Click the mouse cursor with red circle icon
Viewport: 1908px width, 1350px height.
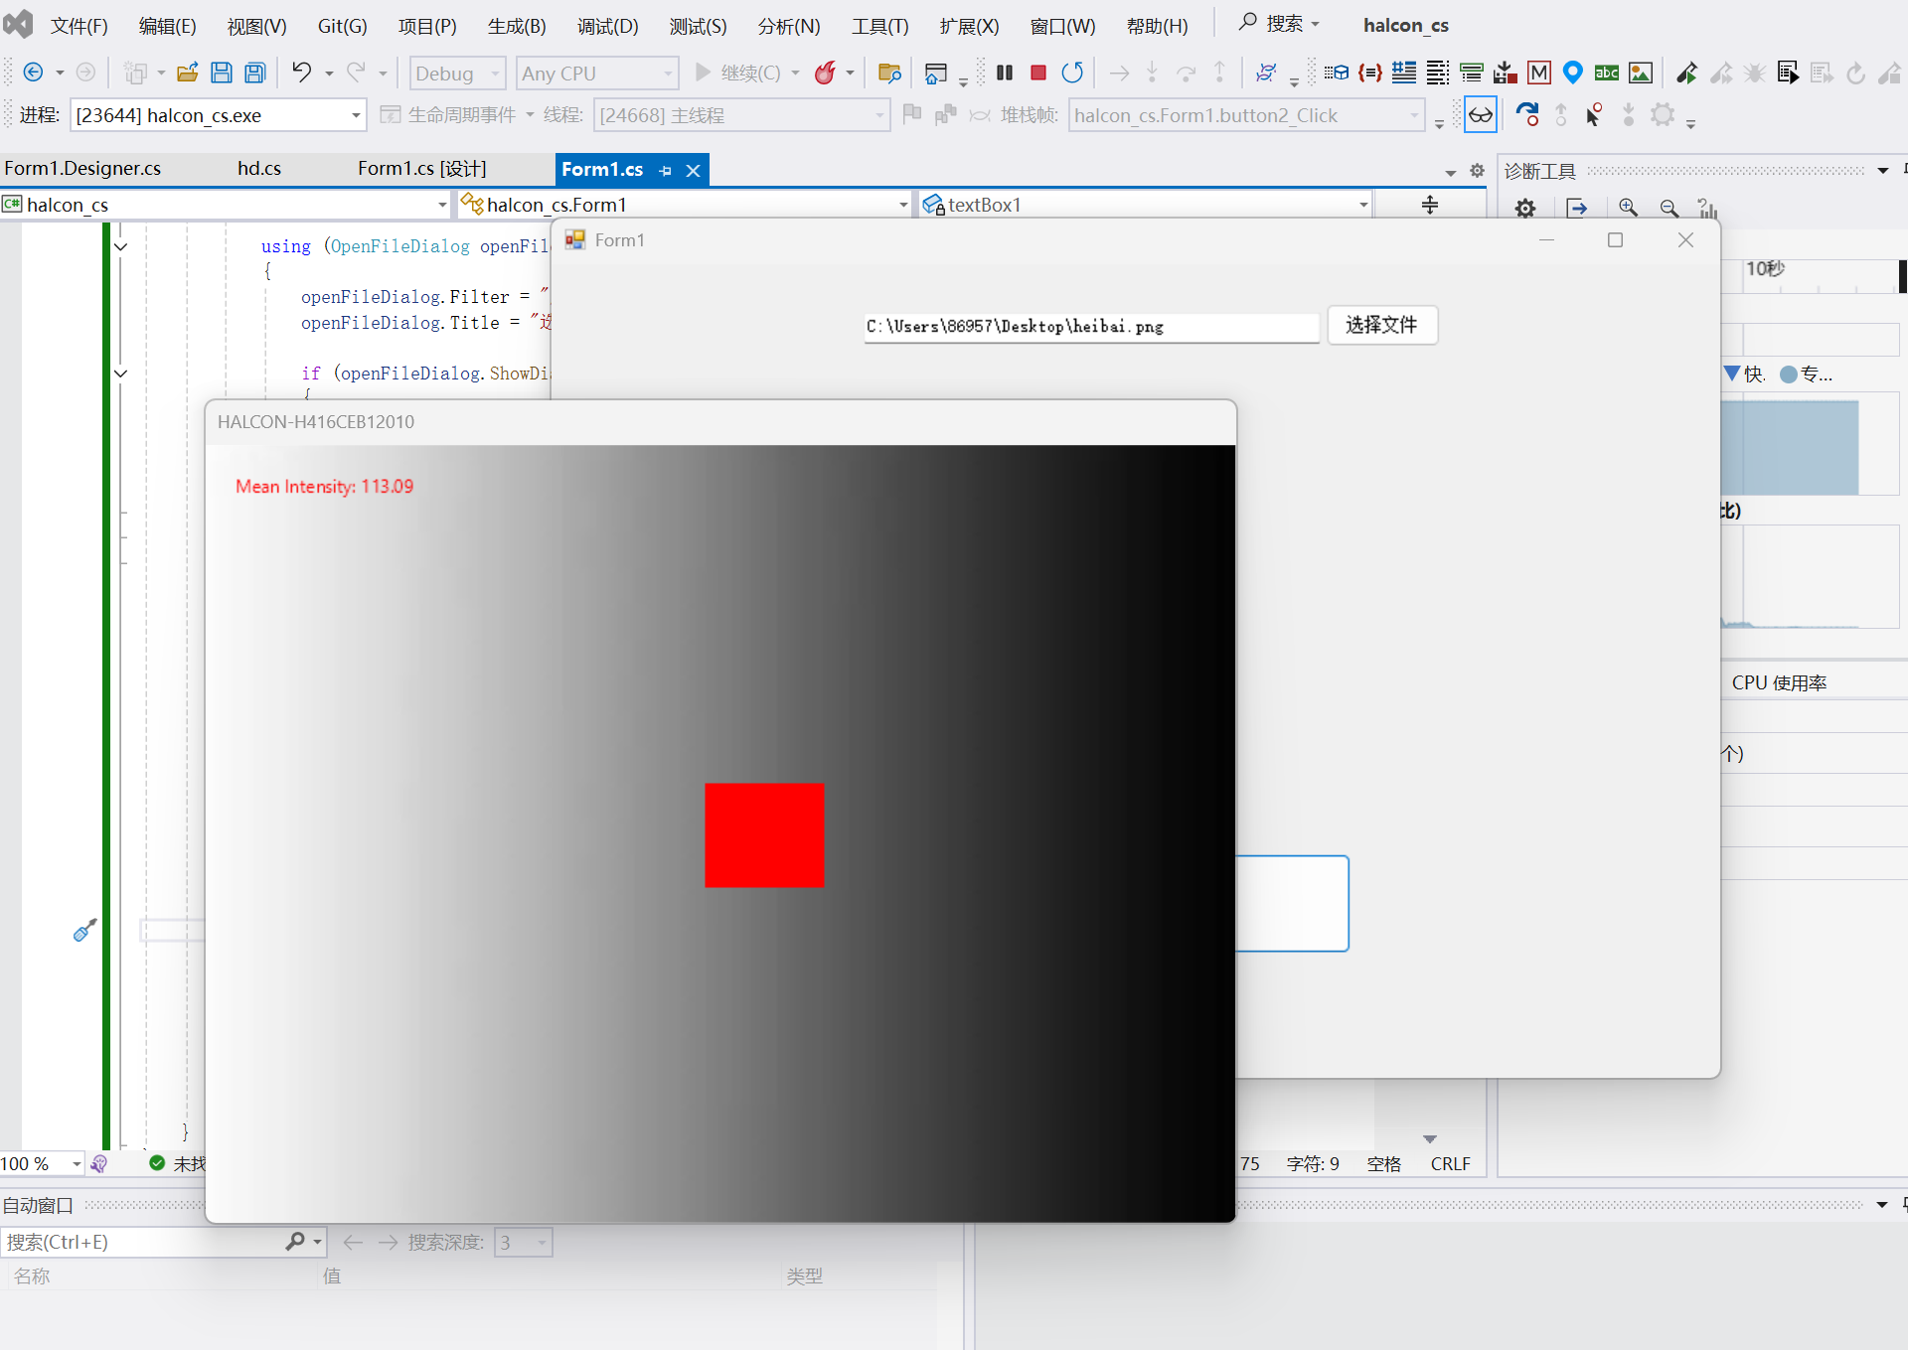pyautogui.click(x=1594, y=115)
